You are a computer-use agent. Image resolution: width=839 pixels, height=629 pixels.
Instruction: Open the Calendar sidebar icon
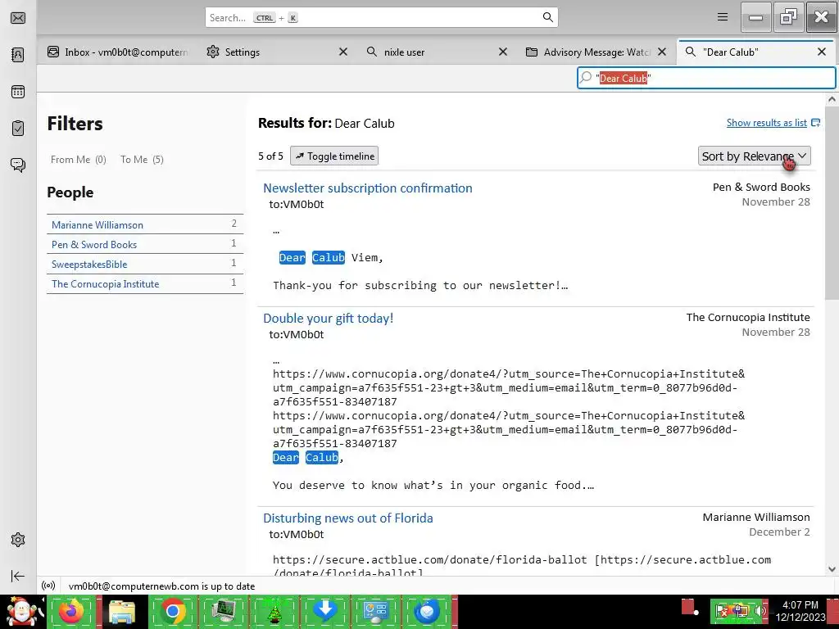coord(18,92)
